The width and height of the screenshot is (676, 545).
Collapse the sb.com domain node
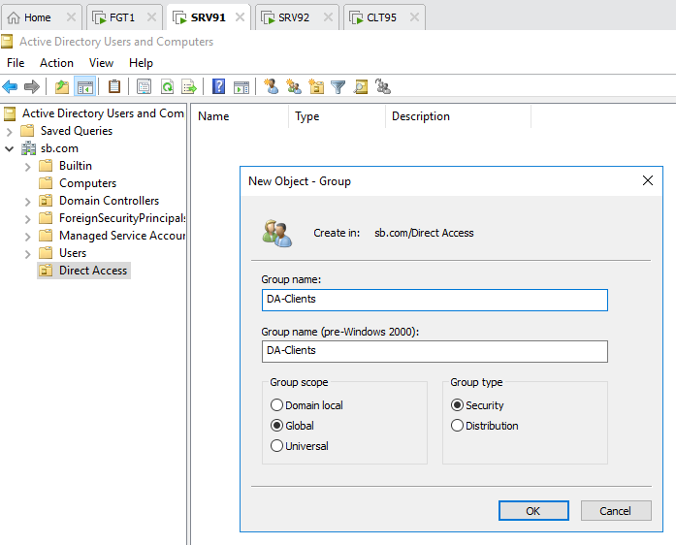coord(9,149)
